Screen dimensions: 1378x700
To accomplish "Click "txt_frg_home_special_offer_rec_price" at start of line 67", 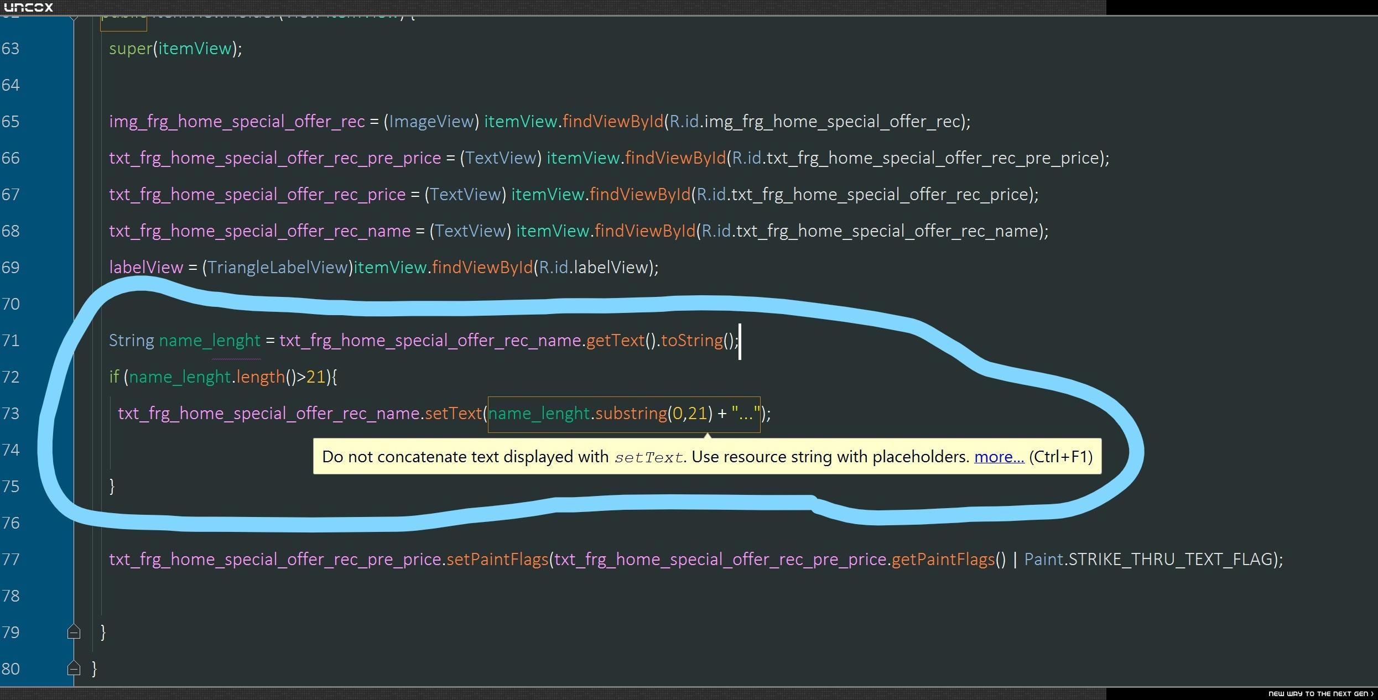I will click(257, 195).
